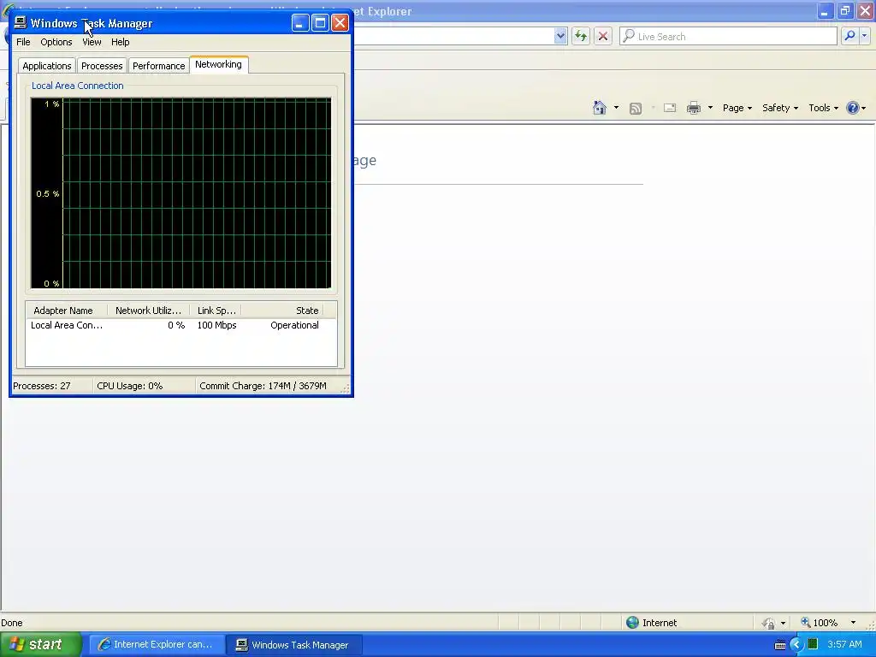Click the Internet zone globe icon
The width and height of the screenshot is (876, 657).
click(632, 623)
